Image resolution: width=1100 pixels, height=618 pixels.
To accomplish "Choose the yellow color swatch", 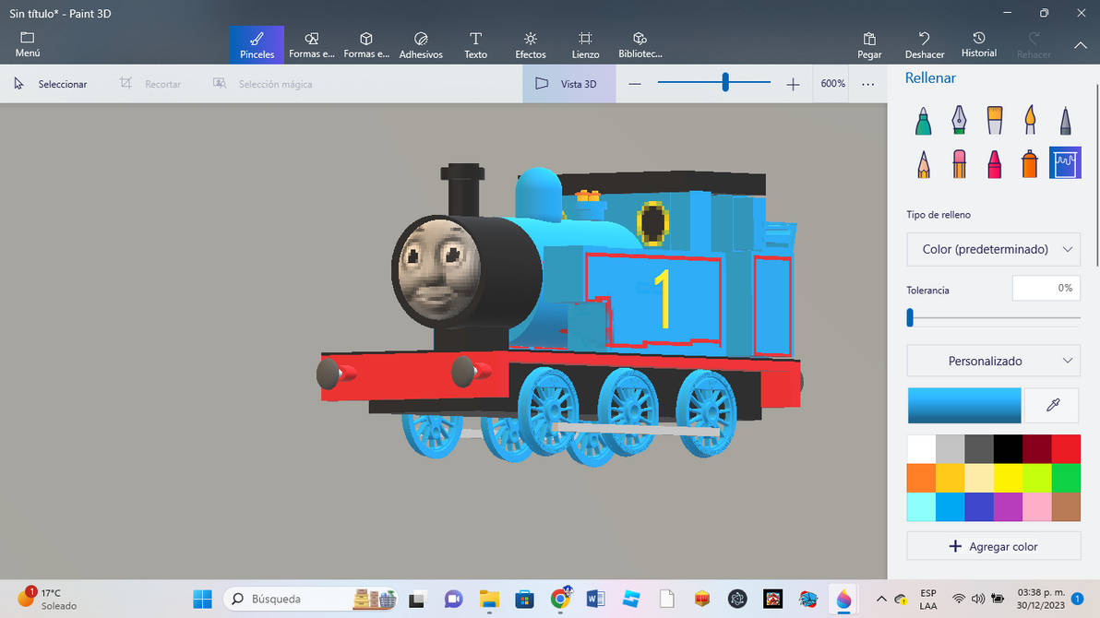I will 1008,478.
